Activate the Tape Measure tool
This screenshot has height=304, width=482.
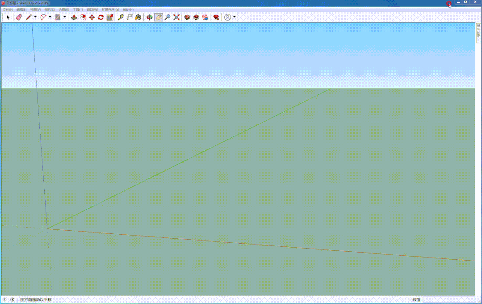[121, 17]
